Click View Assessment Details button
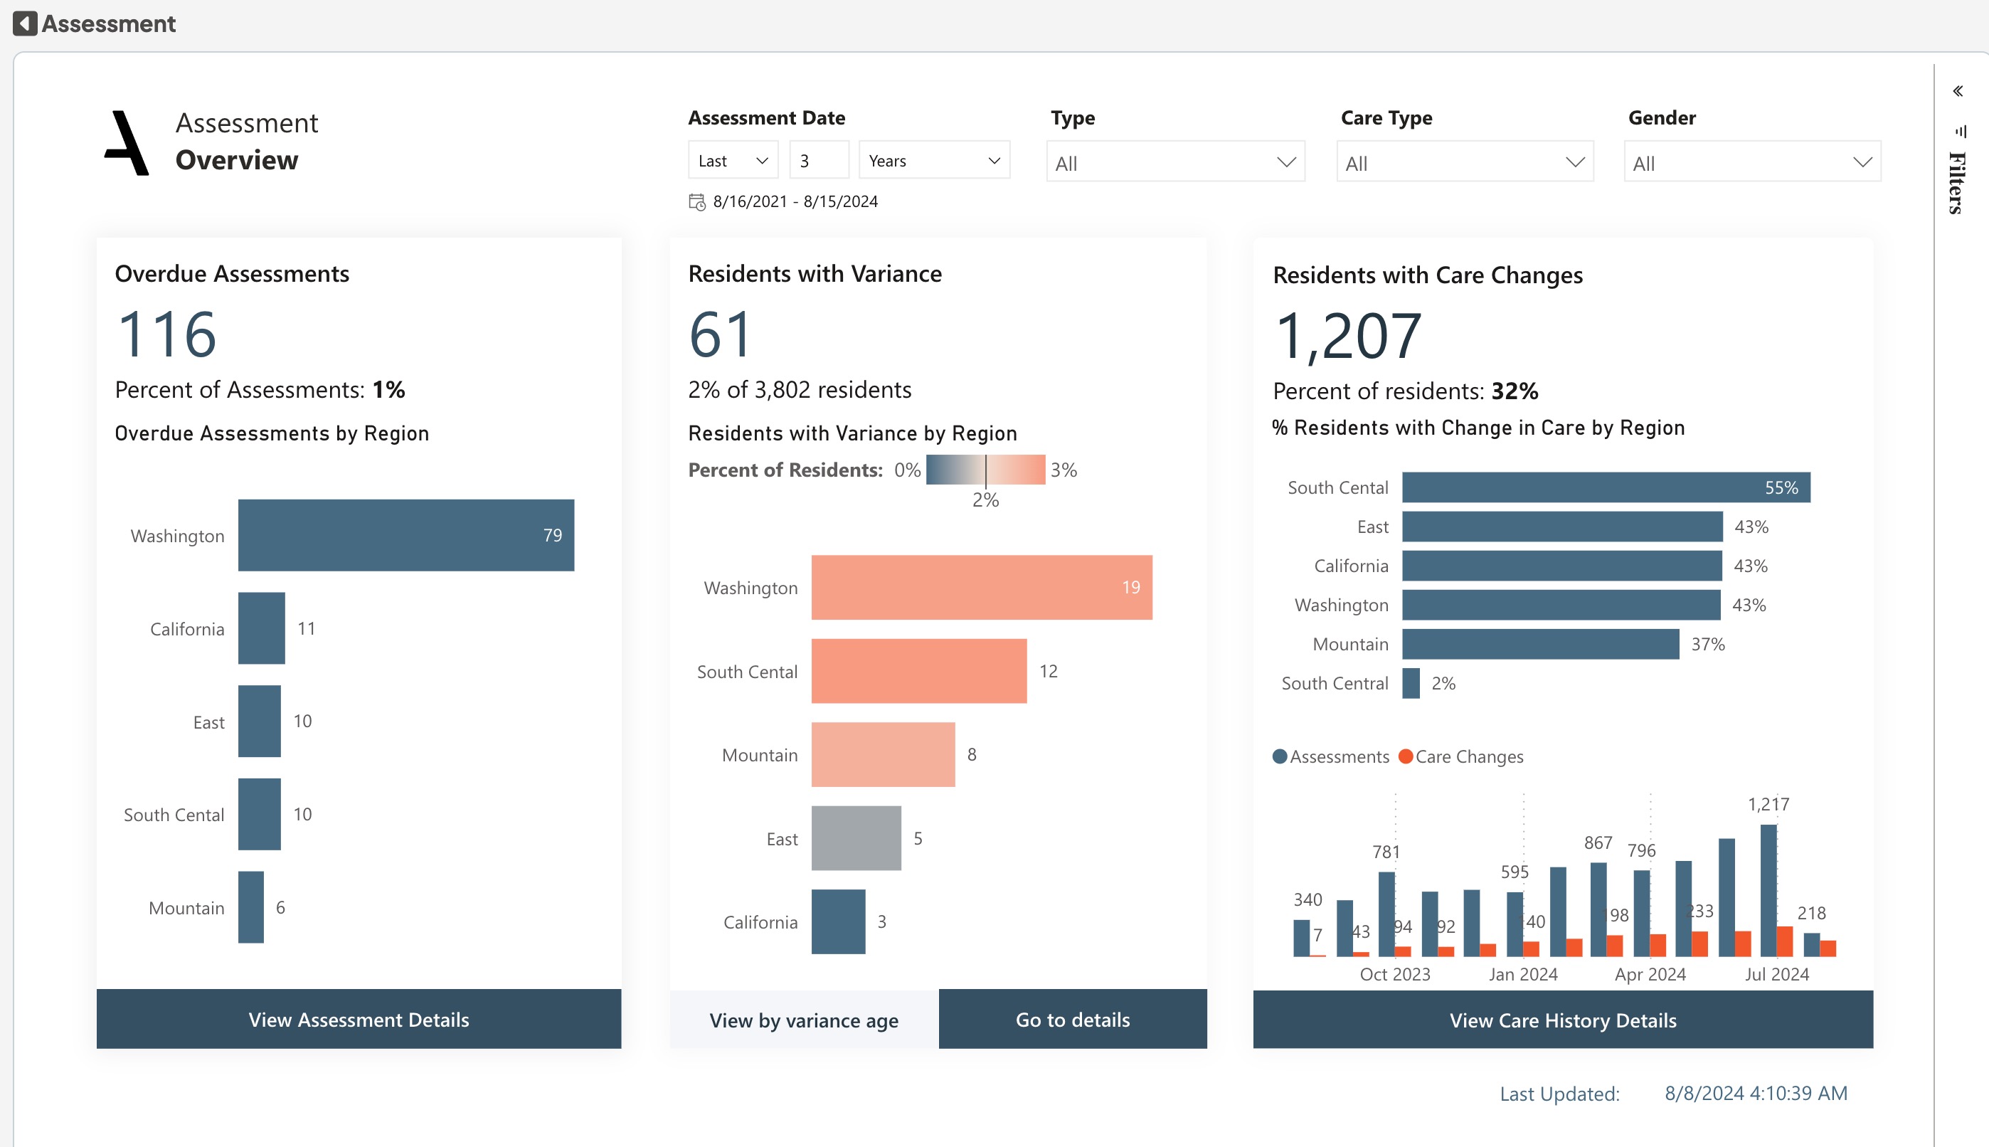 [x=359, y=1020]
